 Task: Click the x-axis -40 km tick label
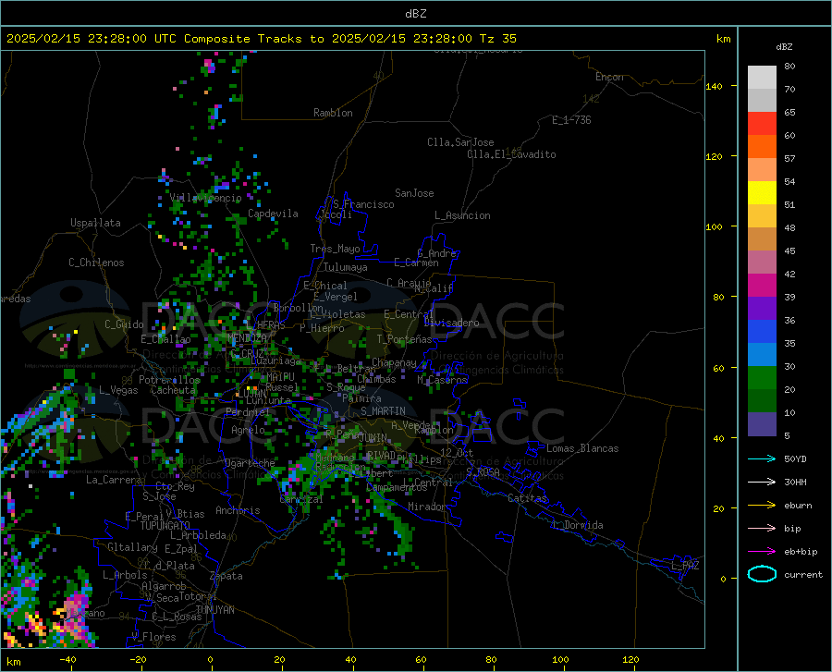click(x=67, y=659)
